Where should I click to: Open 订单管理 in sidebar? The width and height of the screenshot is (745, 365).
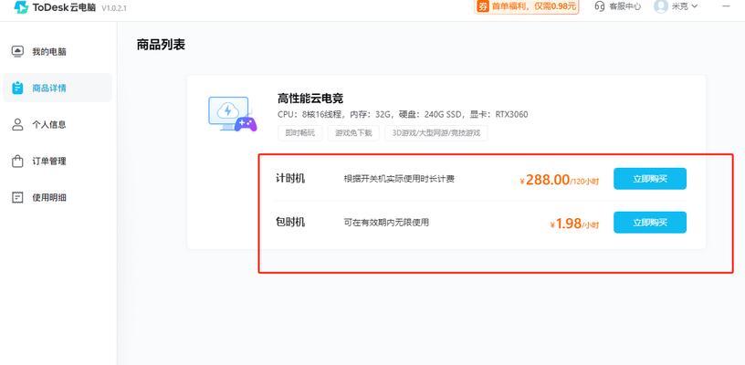58,162
